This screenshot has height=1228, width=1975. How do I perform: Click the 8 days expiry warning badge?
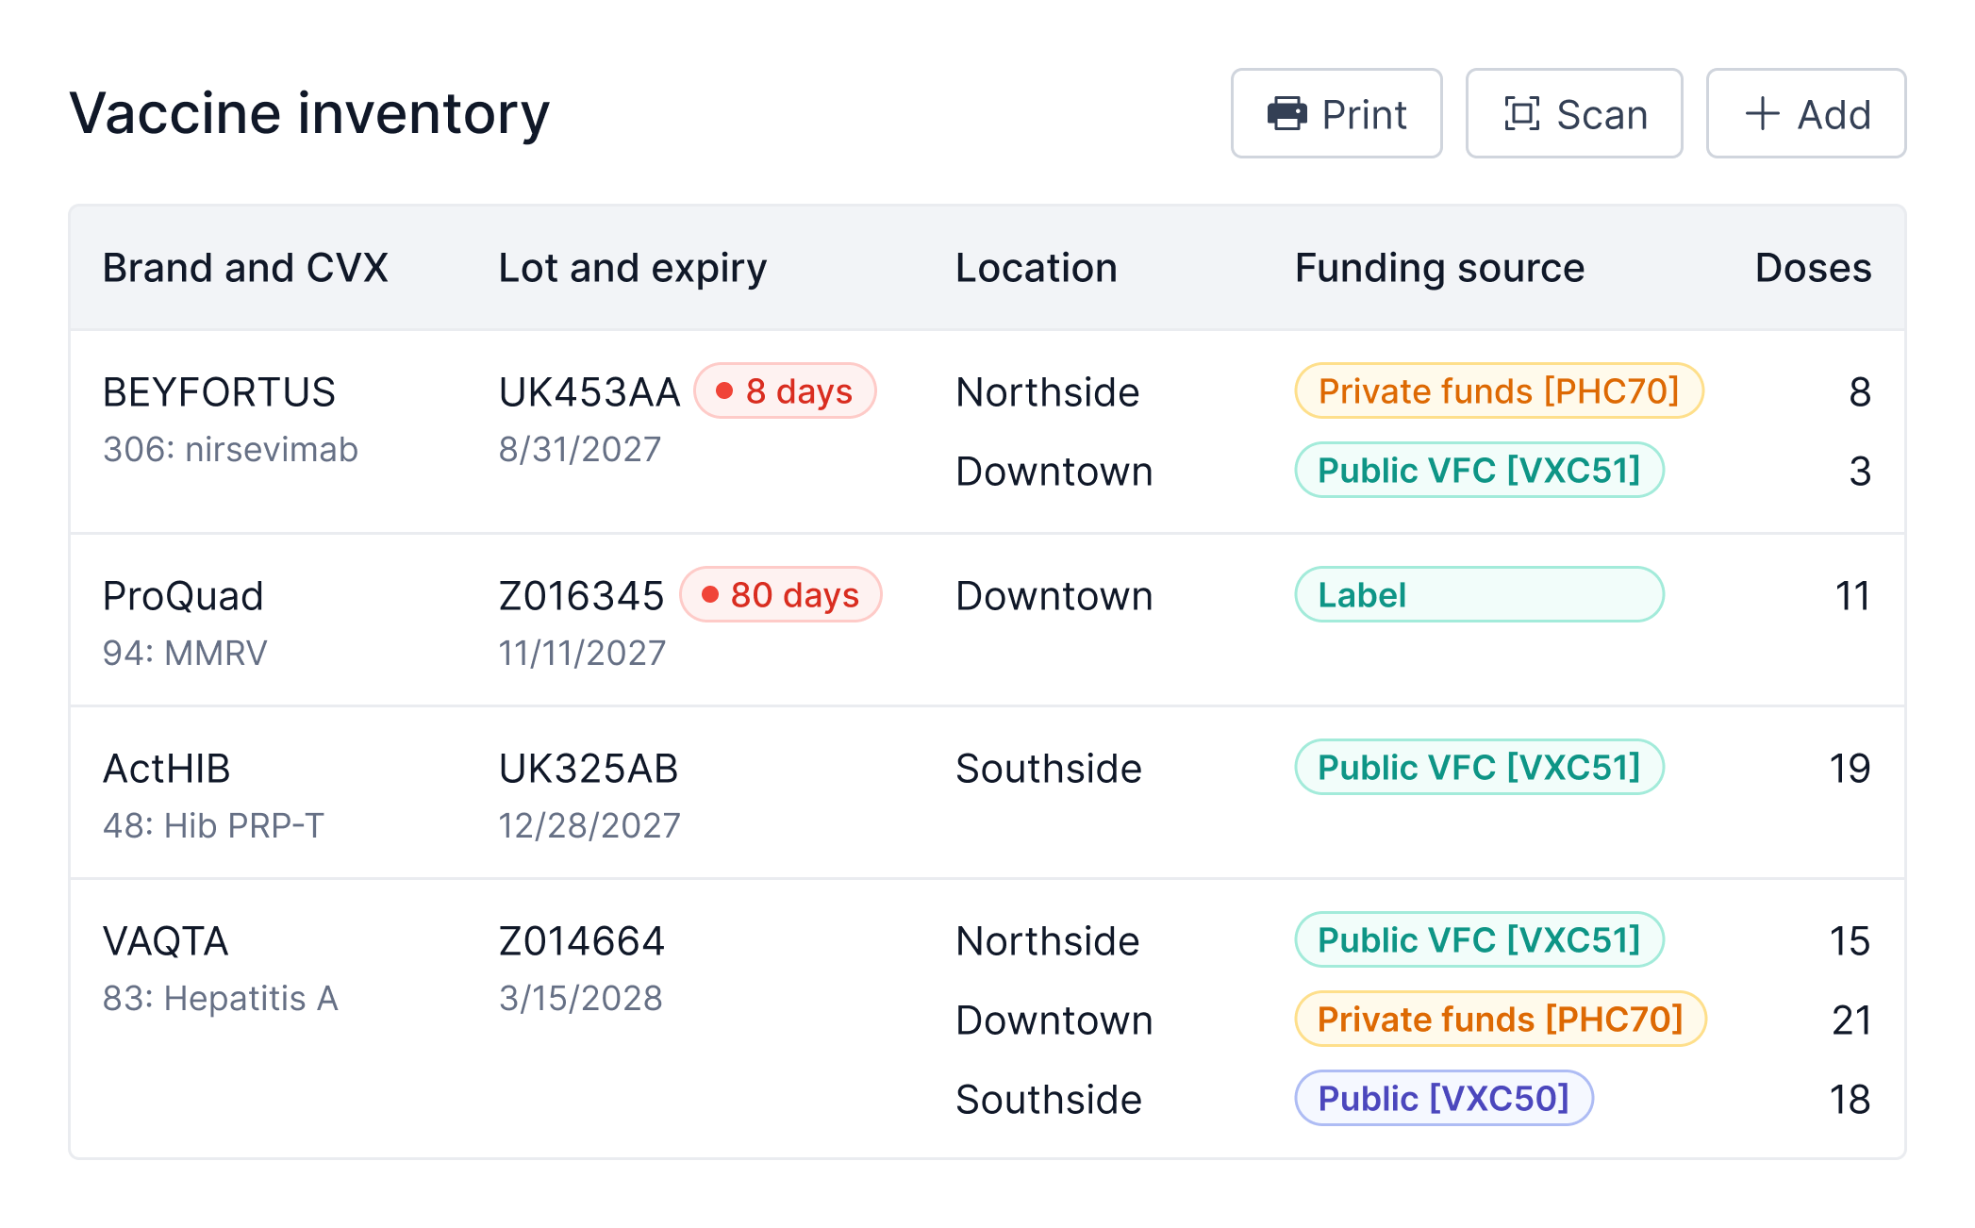point(785,391)
